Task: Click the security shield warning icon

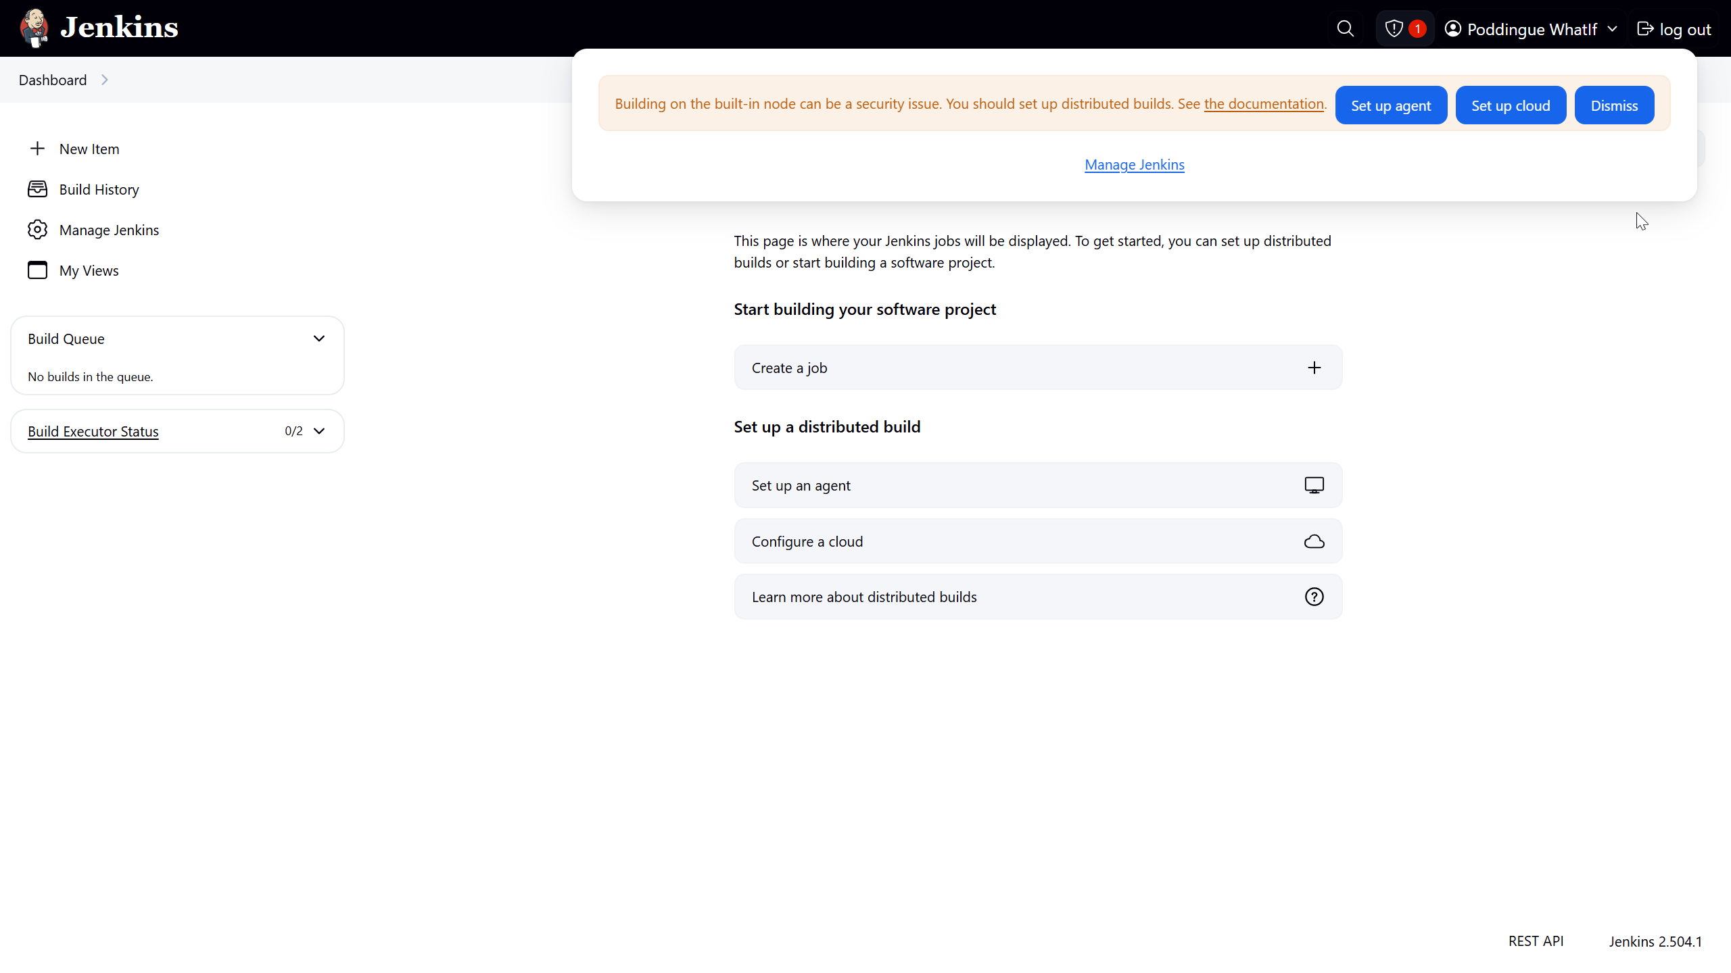Action: 1394,29
